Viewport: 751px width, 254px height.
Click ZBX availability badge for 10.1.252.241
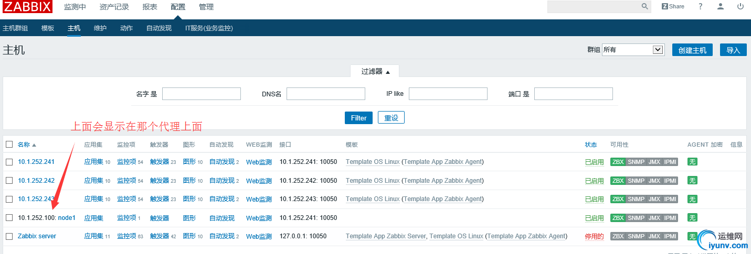coord(618,162)
